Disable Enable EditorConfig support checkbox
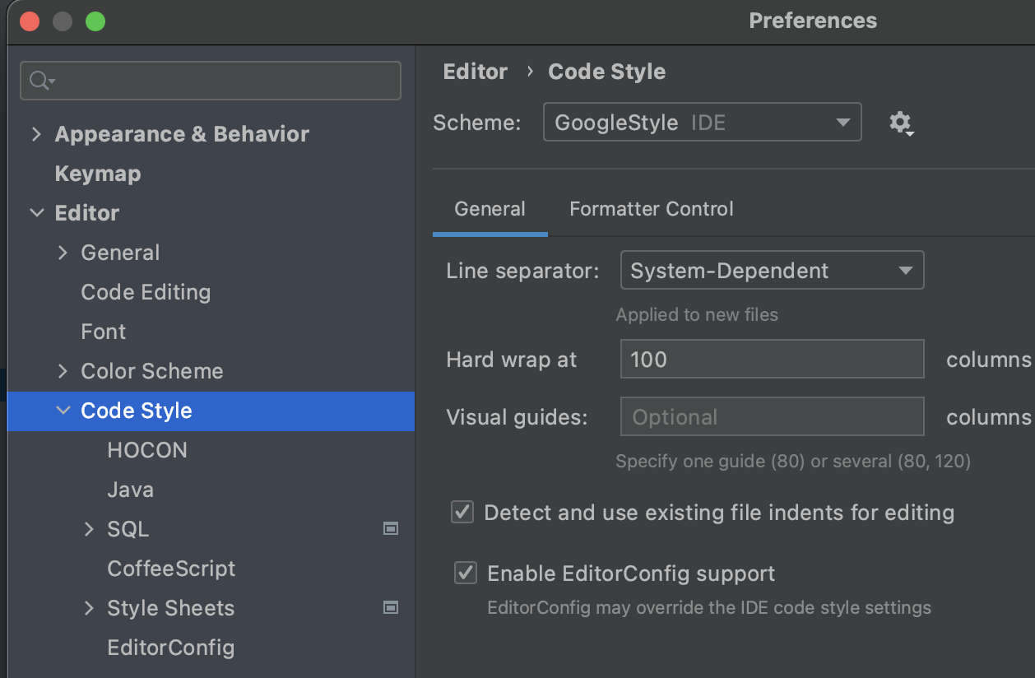The height and width of the screenshot is (678, 1035). [466, 574]
